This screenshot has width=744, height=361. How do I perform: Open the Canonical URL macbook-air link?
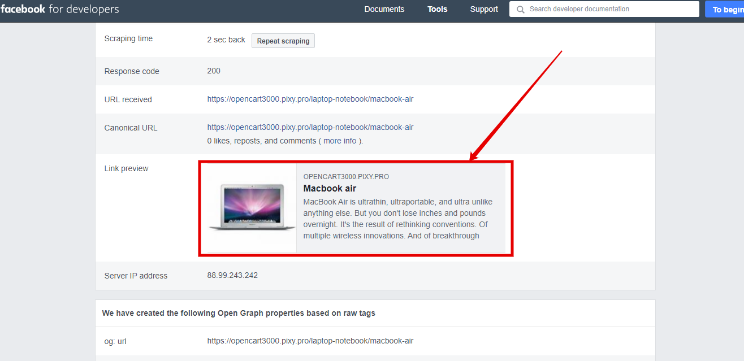pos(310,127)
